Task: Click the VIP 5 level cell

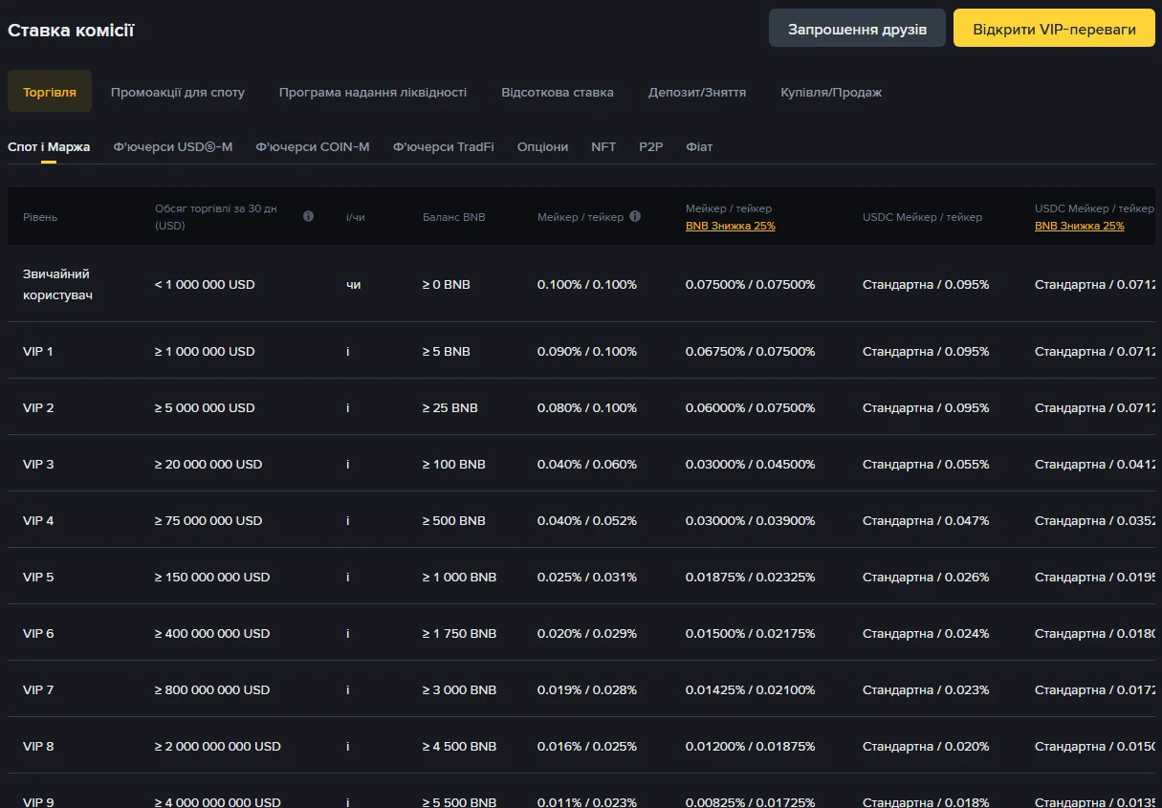Action: 38,577
